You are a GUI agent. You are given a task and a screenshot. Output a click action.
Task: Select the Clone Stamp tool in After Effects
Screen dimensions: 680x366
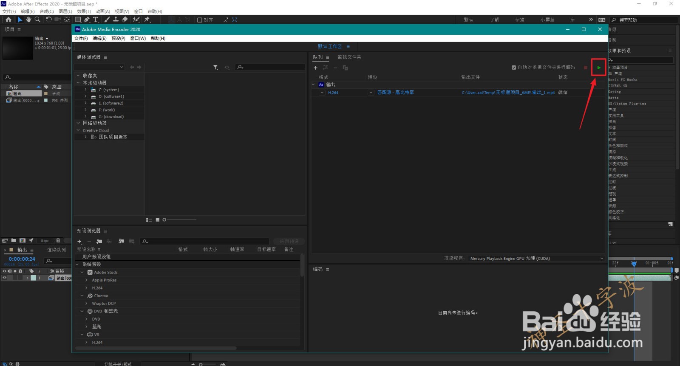pos(116,20)
